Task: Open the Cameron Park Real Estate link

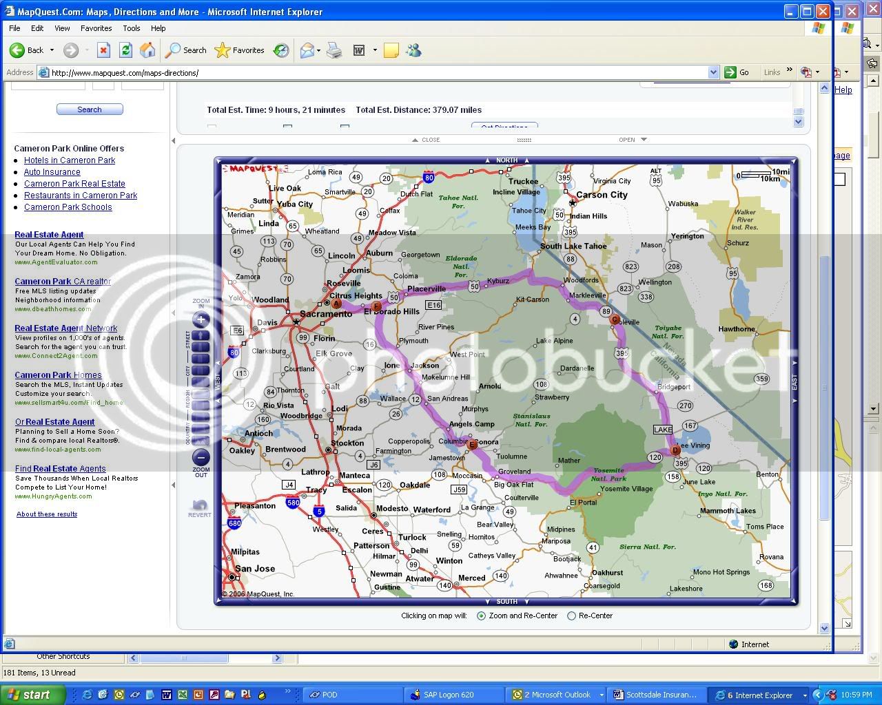Action: pos(74,184)
